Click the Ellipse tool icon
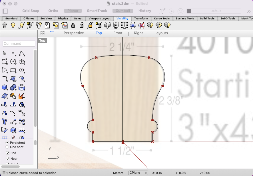The image size is (253, 176). (x=22, y=62)
